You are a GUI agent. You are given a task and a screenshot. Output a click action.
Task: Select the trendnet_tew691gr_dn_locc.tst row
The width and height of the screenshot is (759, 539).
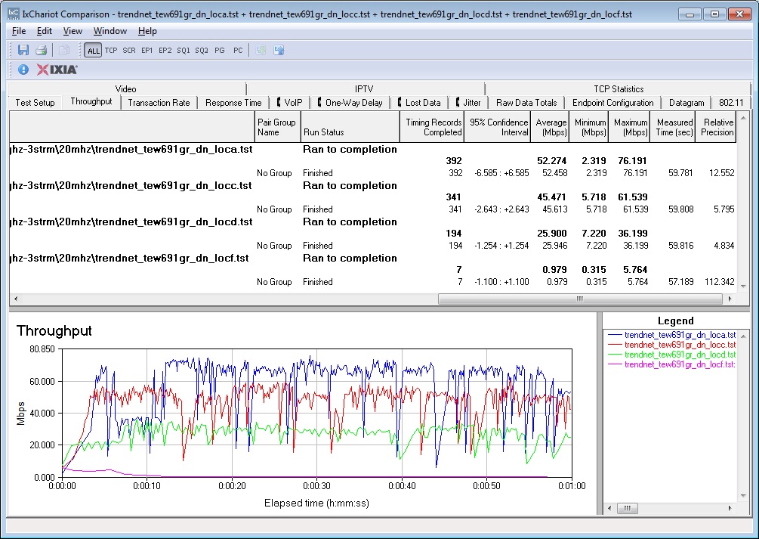(373, 186)
